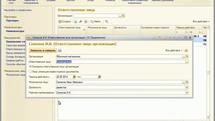Click the M+ memory button in title bar

coord(175,38)
